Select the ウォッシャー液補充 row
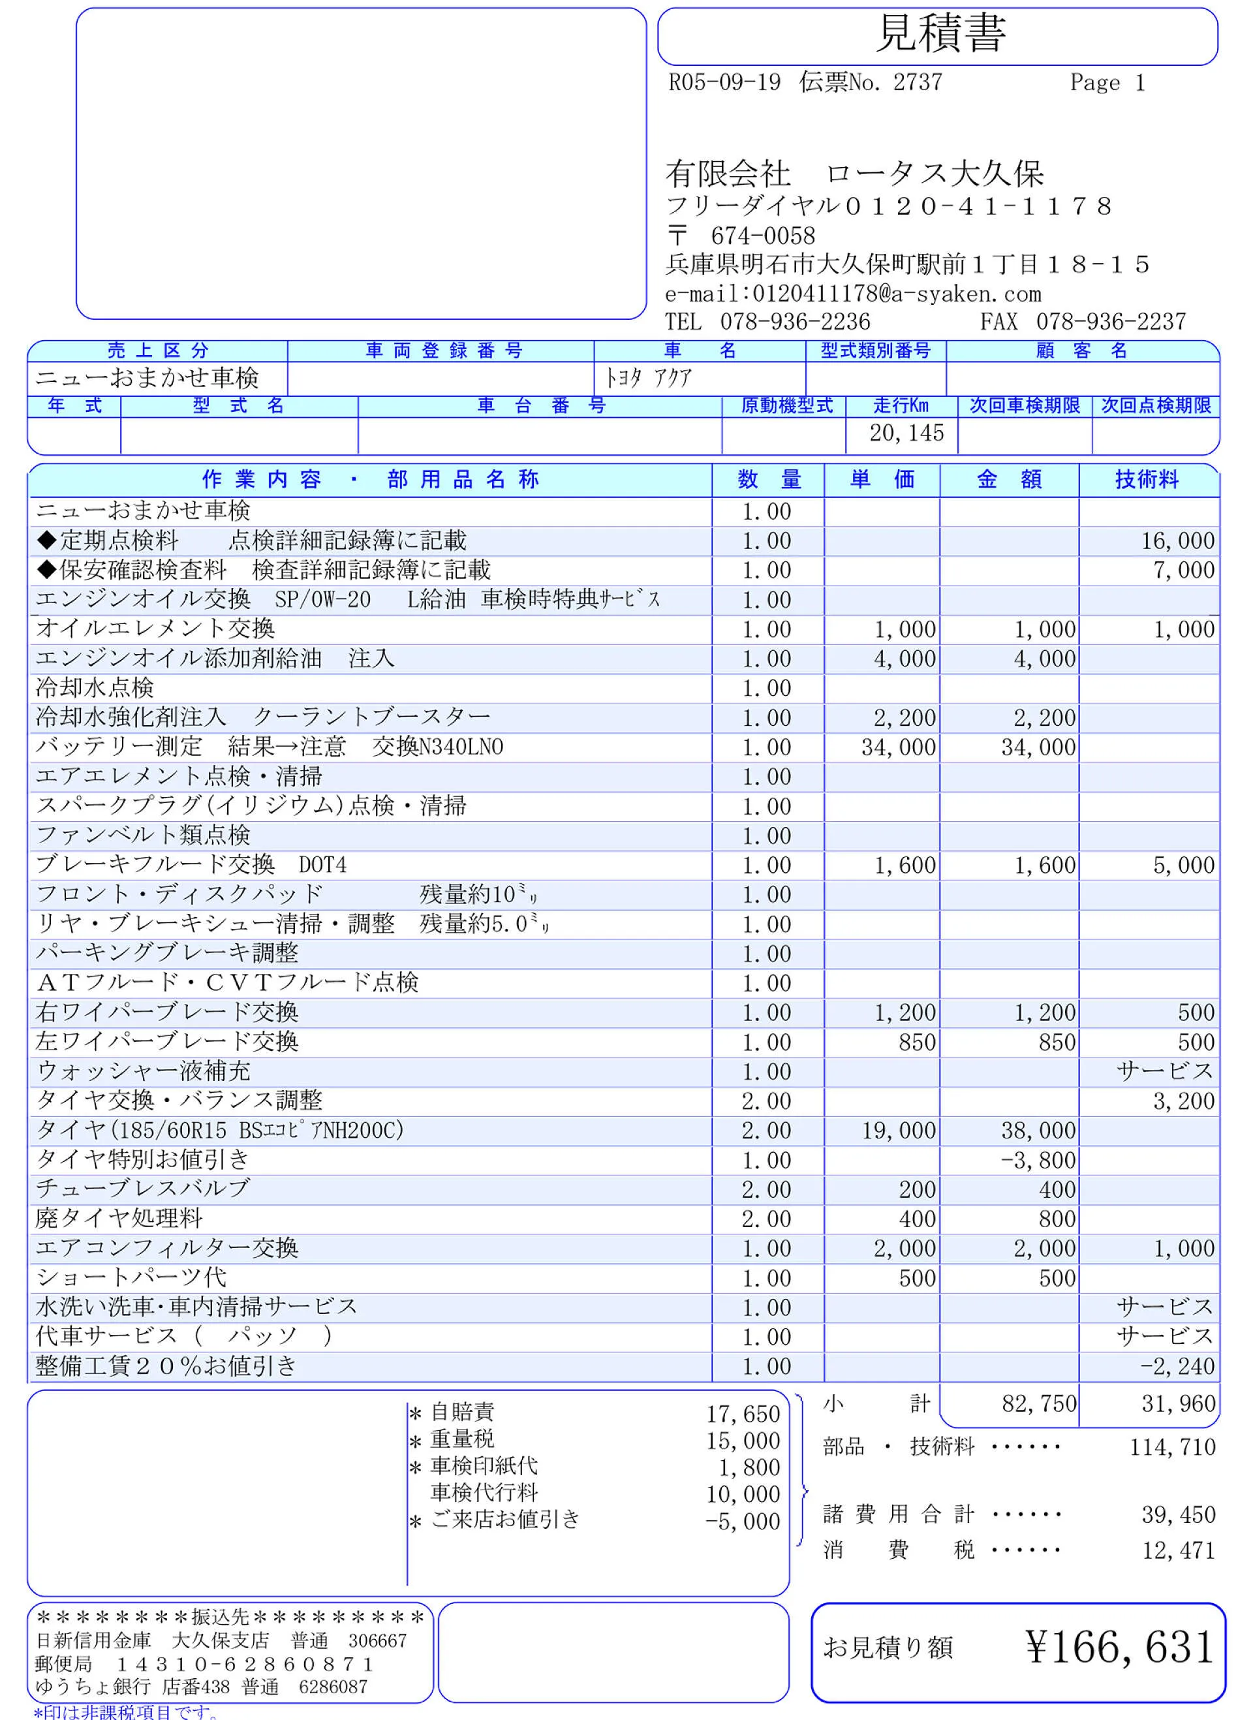 (623, 1072)
